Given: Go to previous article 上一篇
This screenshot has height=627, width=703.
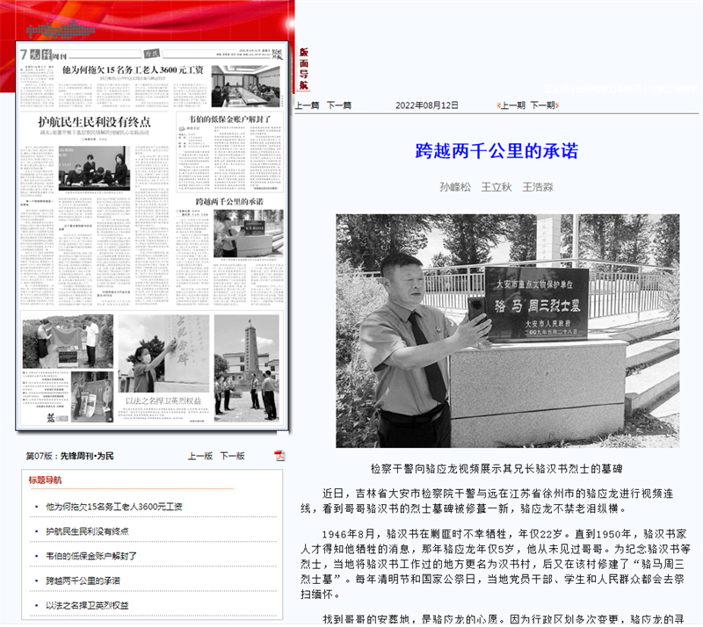Looking at the screenshot, I should point(307,105).
